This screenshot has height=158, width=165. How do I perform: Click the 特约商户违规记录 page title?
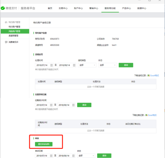click(x=42, y=23)
